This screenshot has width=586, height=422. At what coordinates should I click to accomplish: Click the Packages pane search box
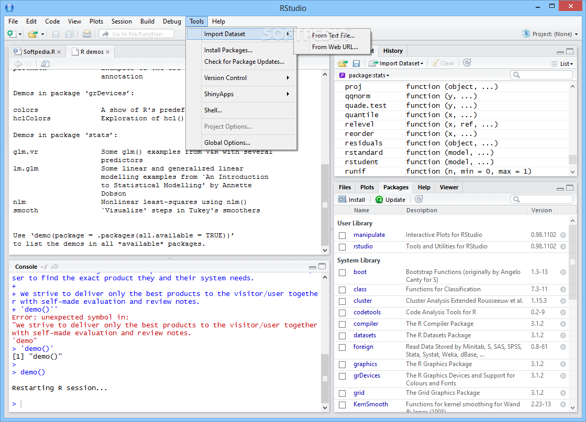click(541, 199)
